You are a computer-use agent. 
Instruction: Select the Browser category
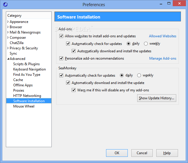click(16, 27)
